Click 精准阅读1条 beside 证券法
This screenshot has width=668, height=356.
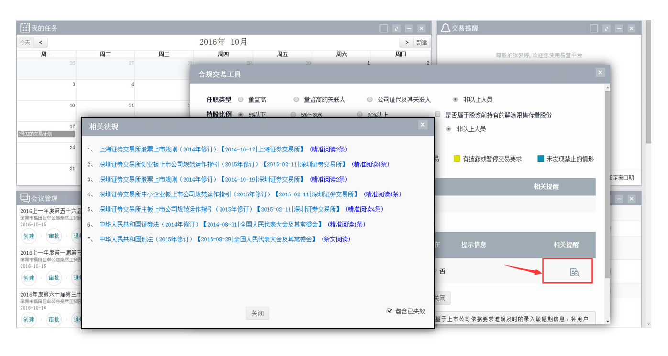click(347, 224)
